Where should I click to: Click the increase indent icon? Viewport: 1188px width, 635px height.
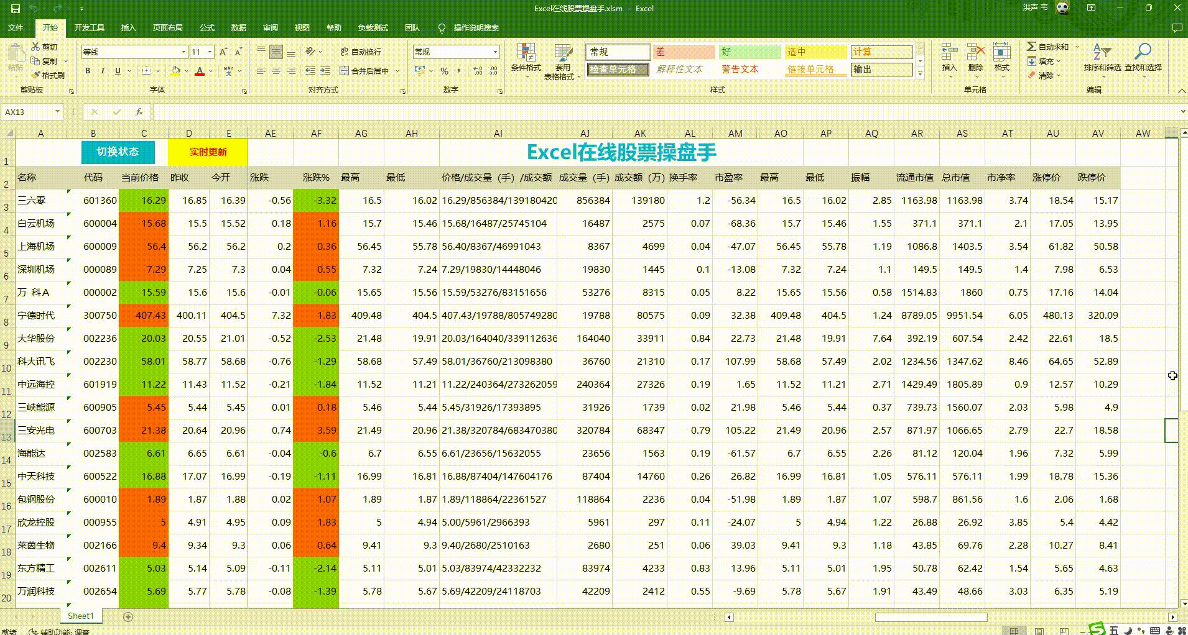(325, 71)
